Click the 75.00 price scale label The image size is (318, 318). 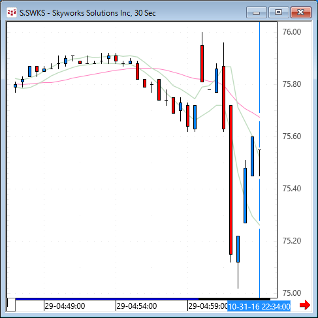[292, 293]
